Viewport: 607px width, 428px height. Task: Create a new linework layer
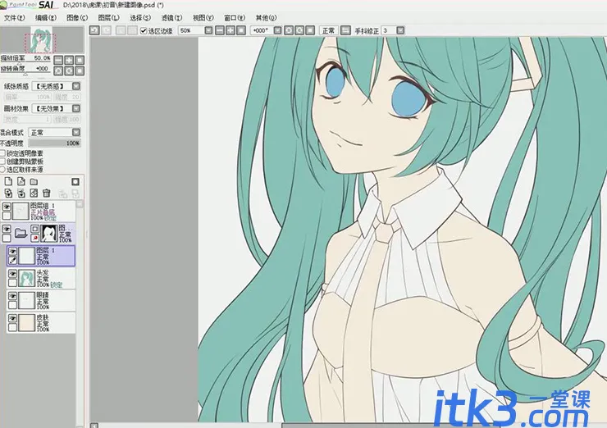coord(21,181)
